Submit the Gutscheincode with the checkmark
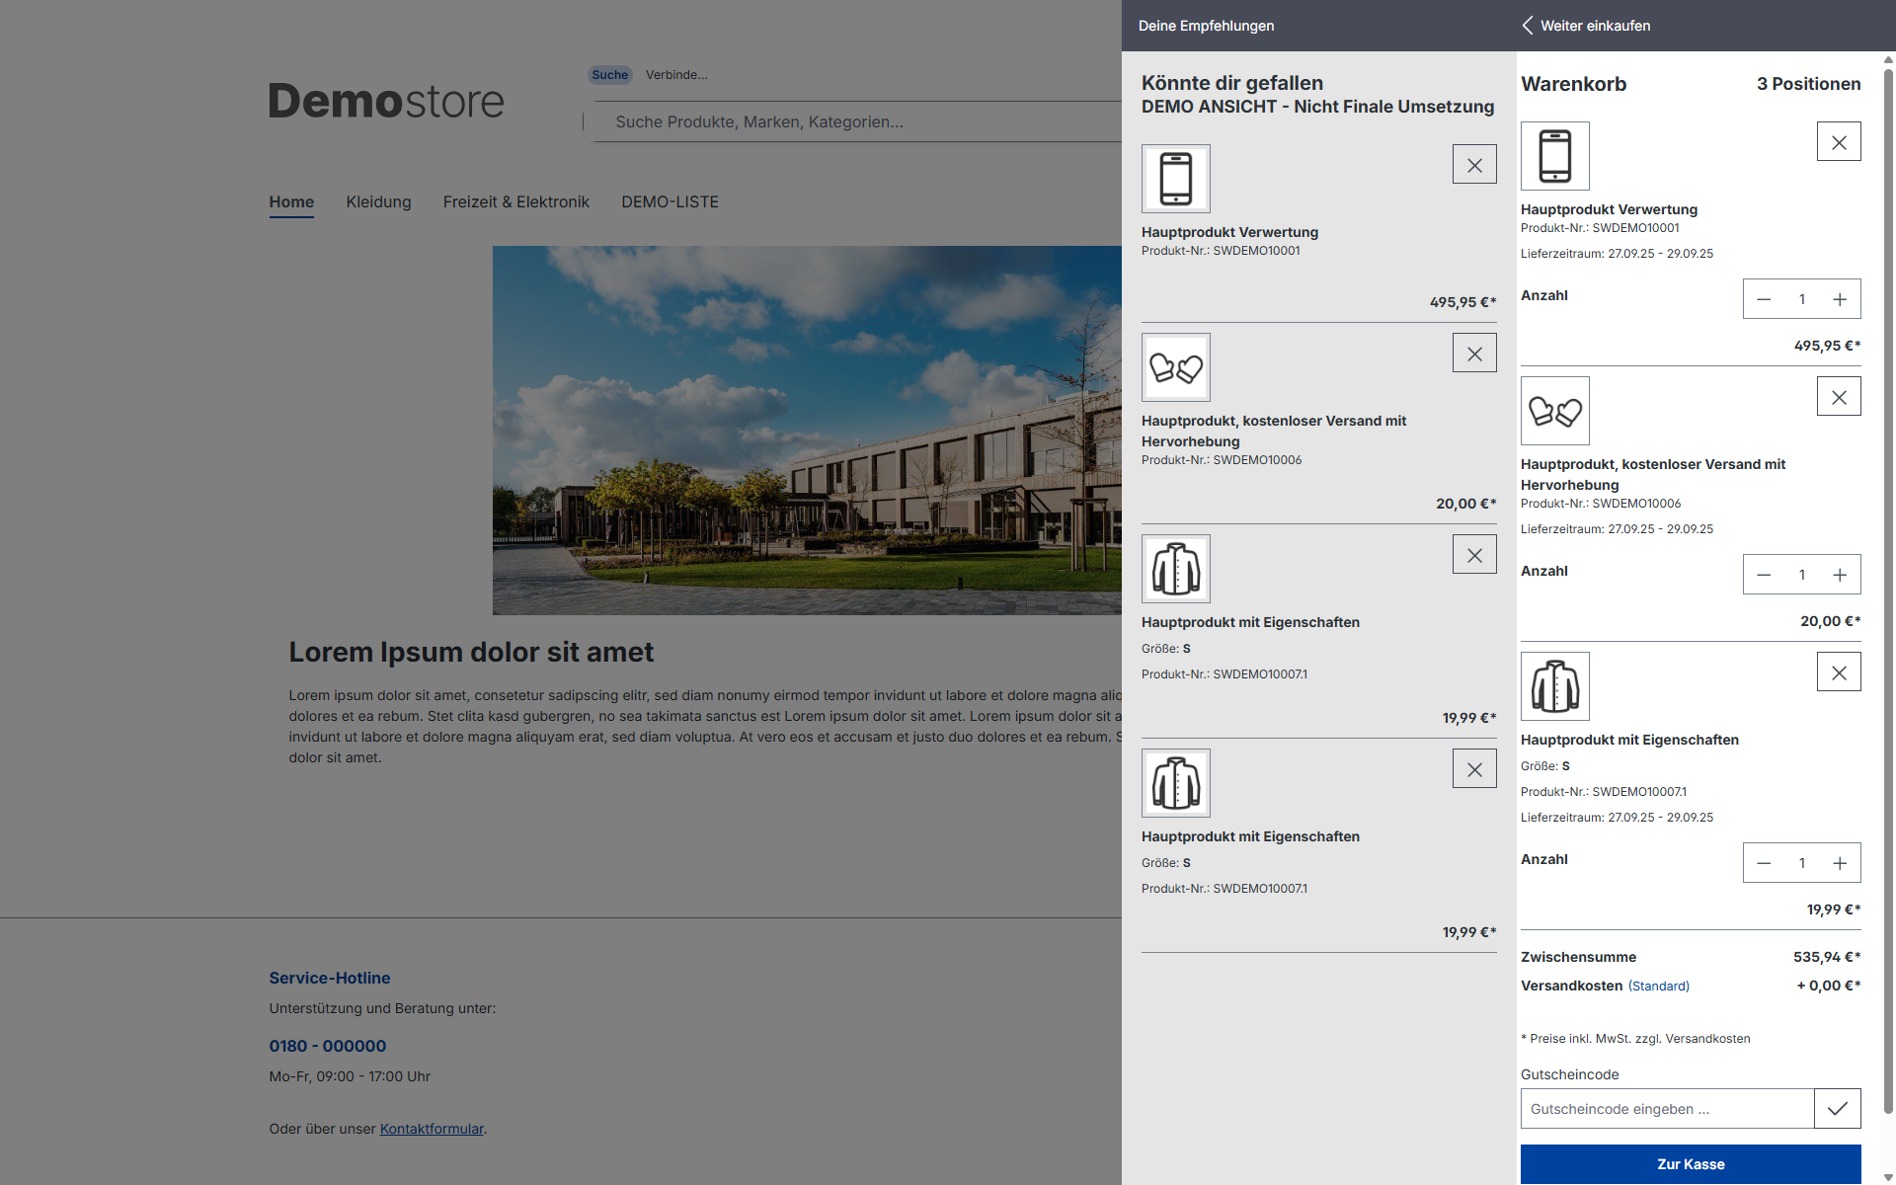This screenshot has height=1185, width=1896. tap(1837, 1109)
